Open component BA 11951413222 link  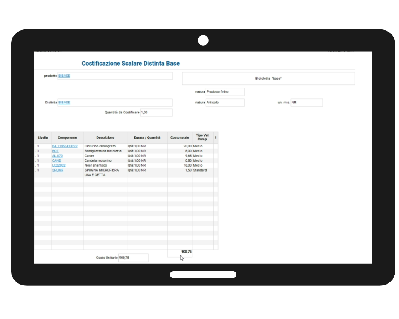pos(65,146)
